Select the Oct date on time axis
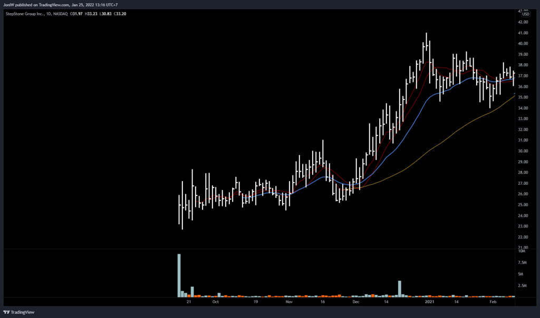Viewport: 540px width, 318px height. 215,302
